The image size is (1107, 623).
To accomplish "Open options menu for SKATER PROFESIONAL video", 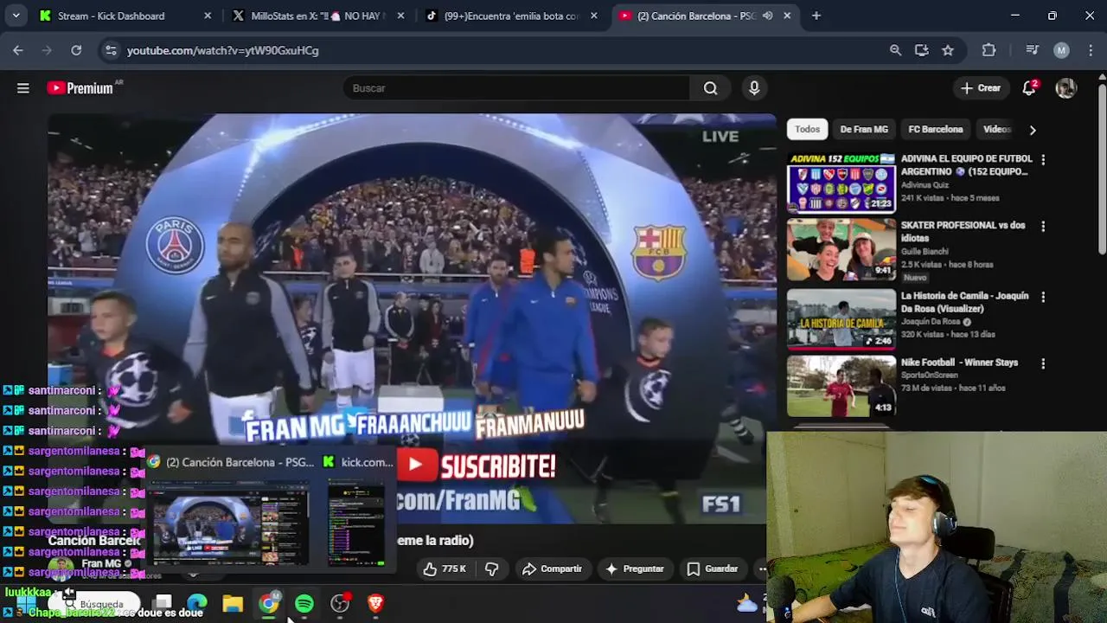I will click(x=1043, y=227).
